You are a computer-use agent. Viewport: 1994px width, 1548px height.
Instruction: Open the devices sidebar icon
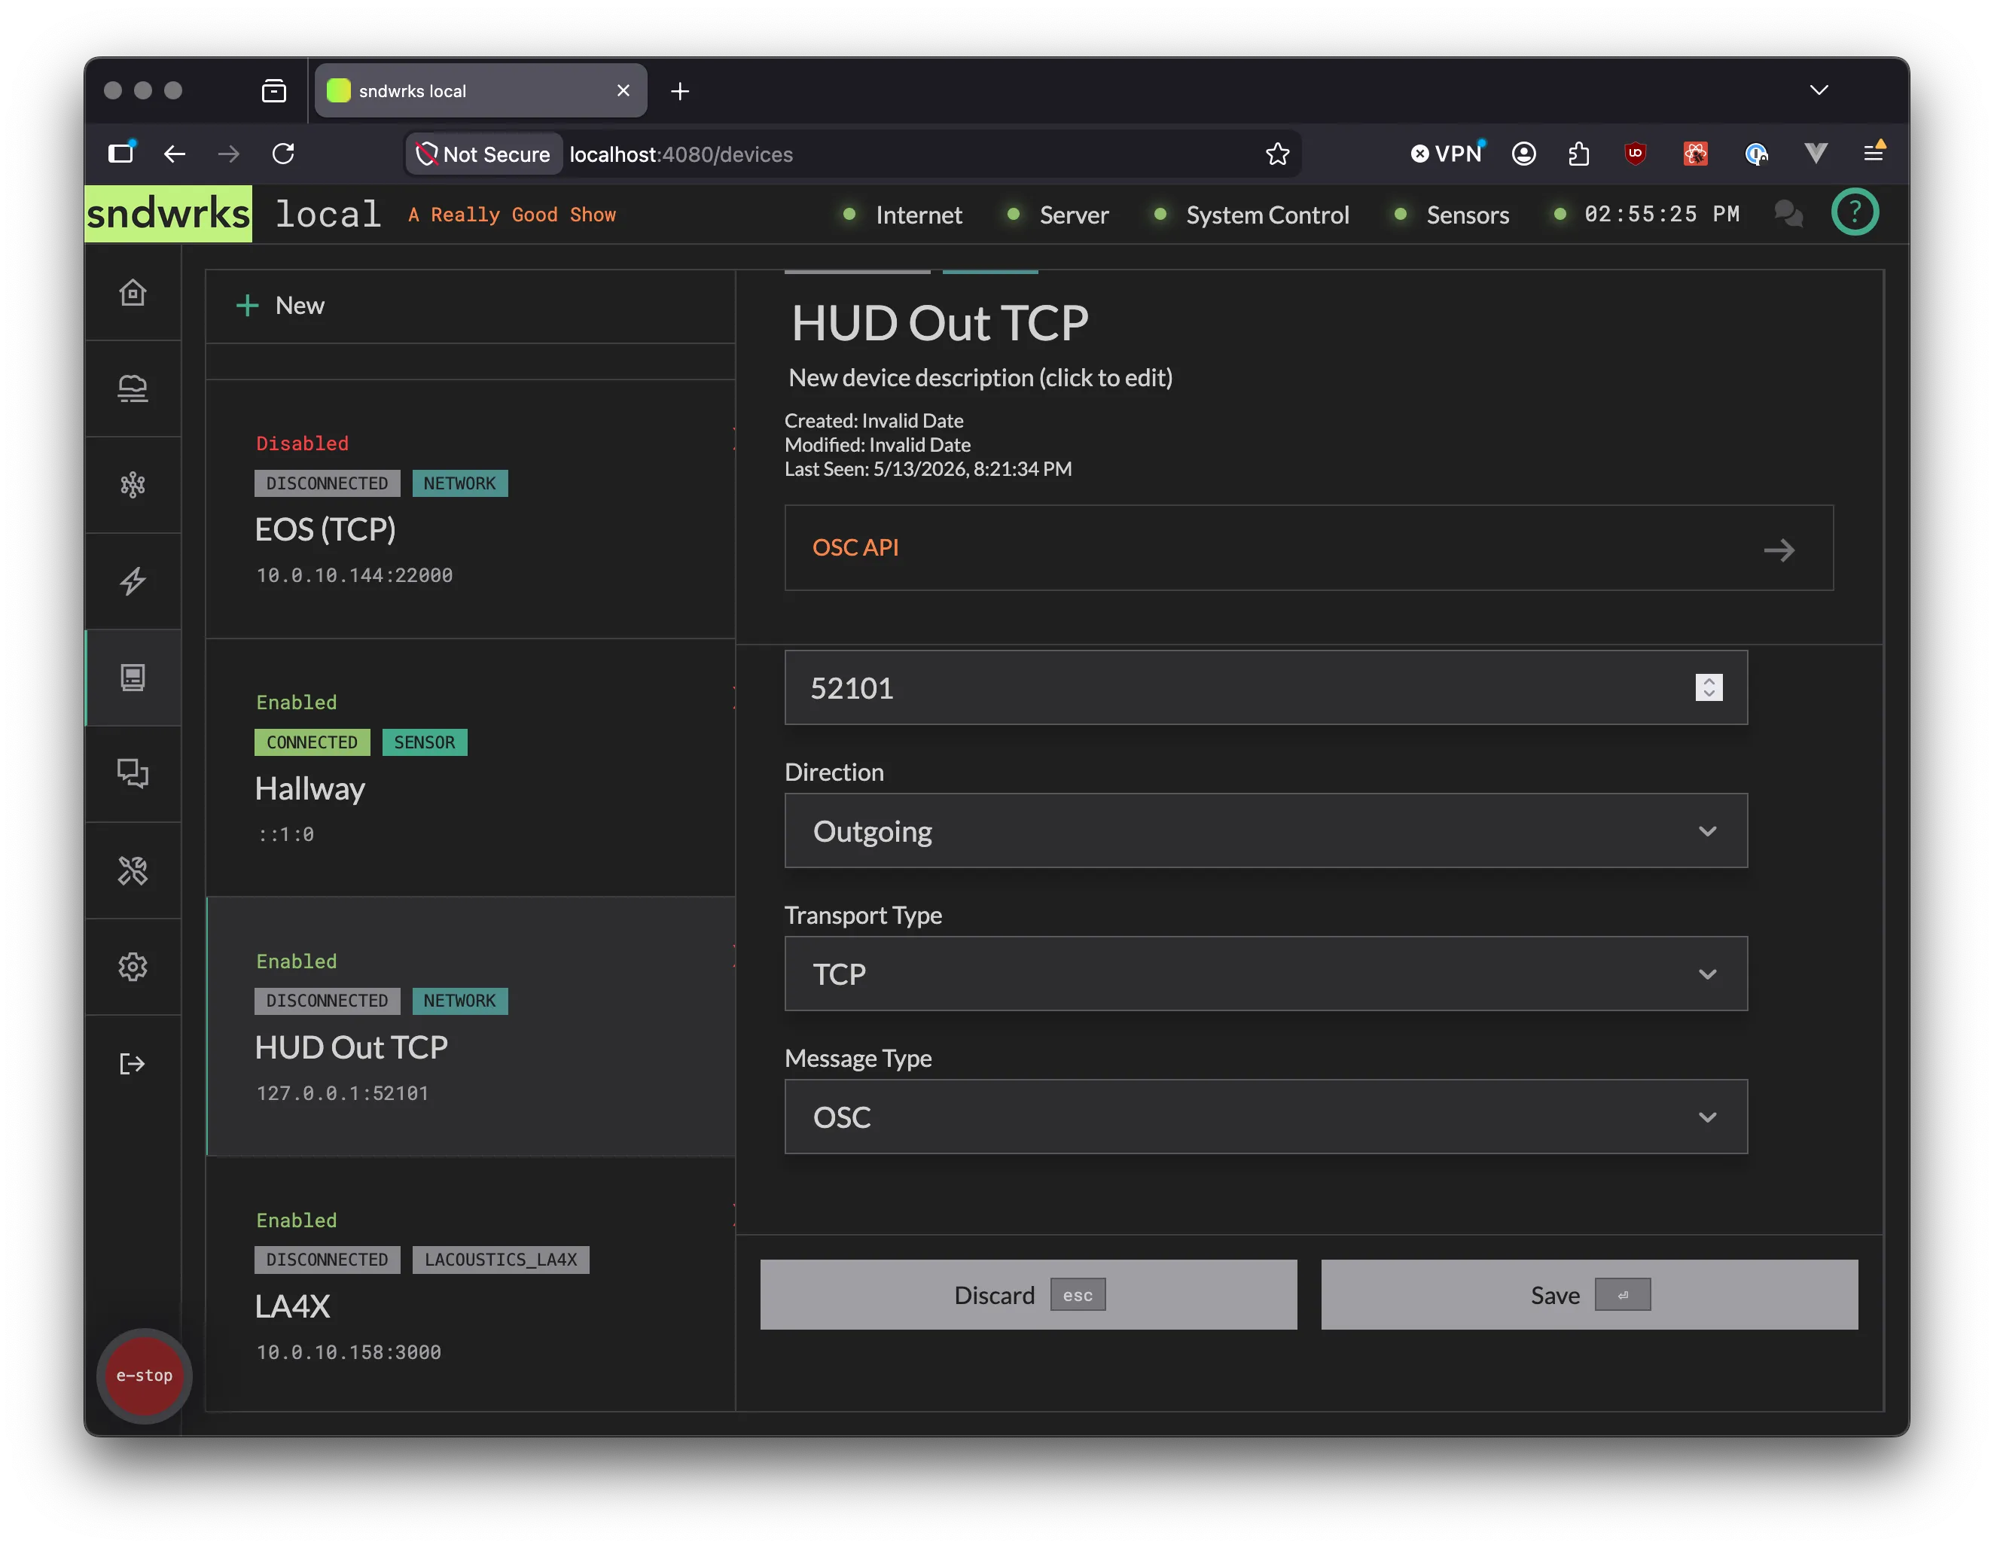pos(133,678)
